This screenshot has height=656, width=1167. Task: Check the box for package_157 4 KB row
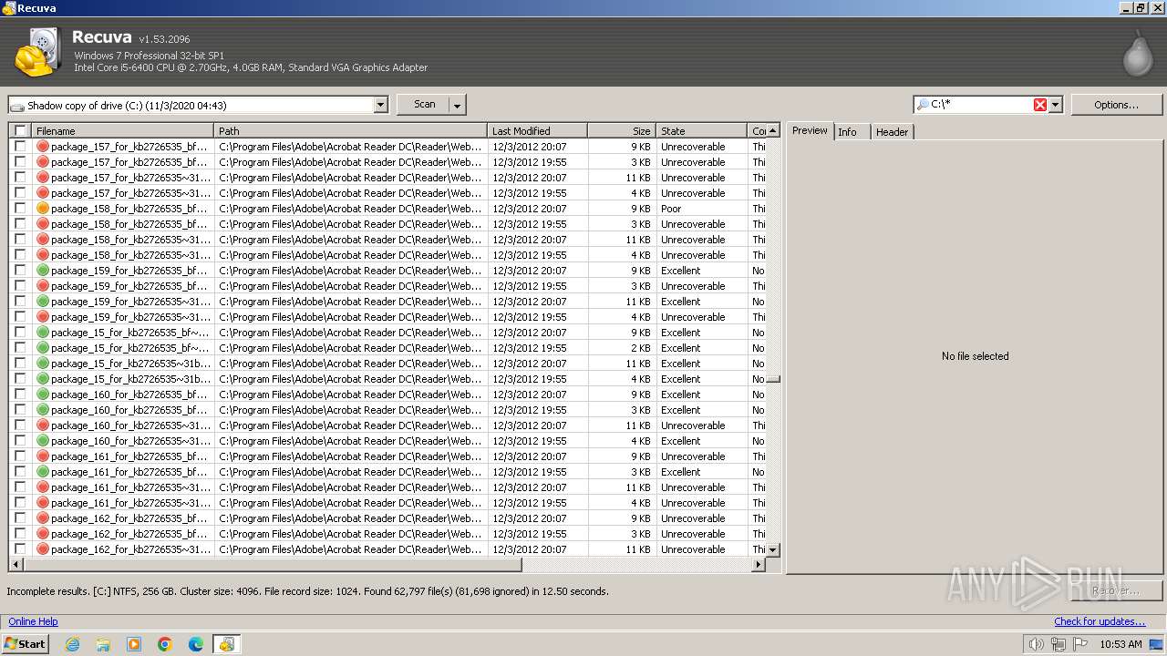click(x=20, y=193)
